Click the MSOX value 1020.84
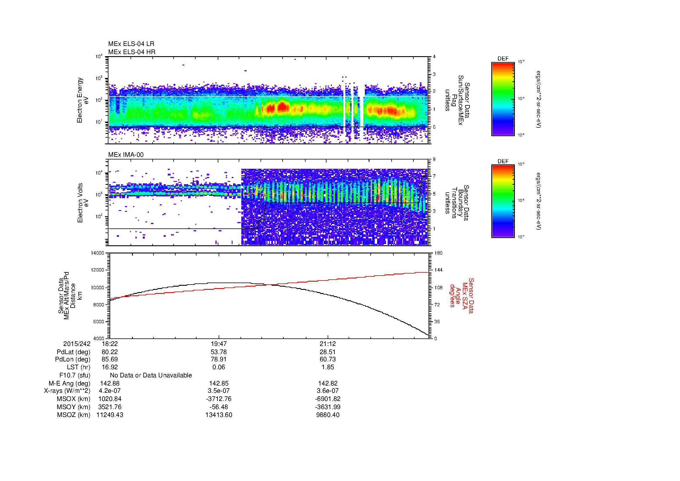 110,399
